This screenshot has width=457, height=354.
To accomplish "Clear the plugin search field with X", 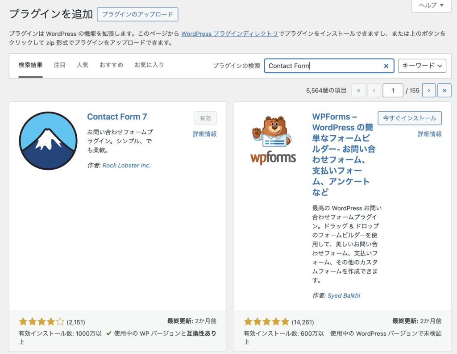I will click(x=386, y=66).
